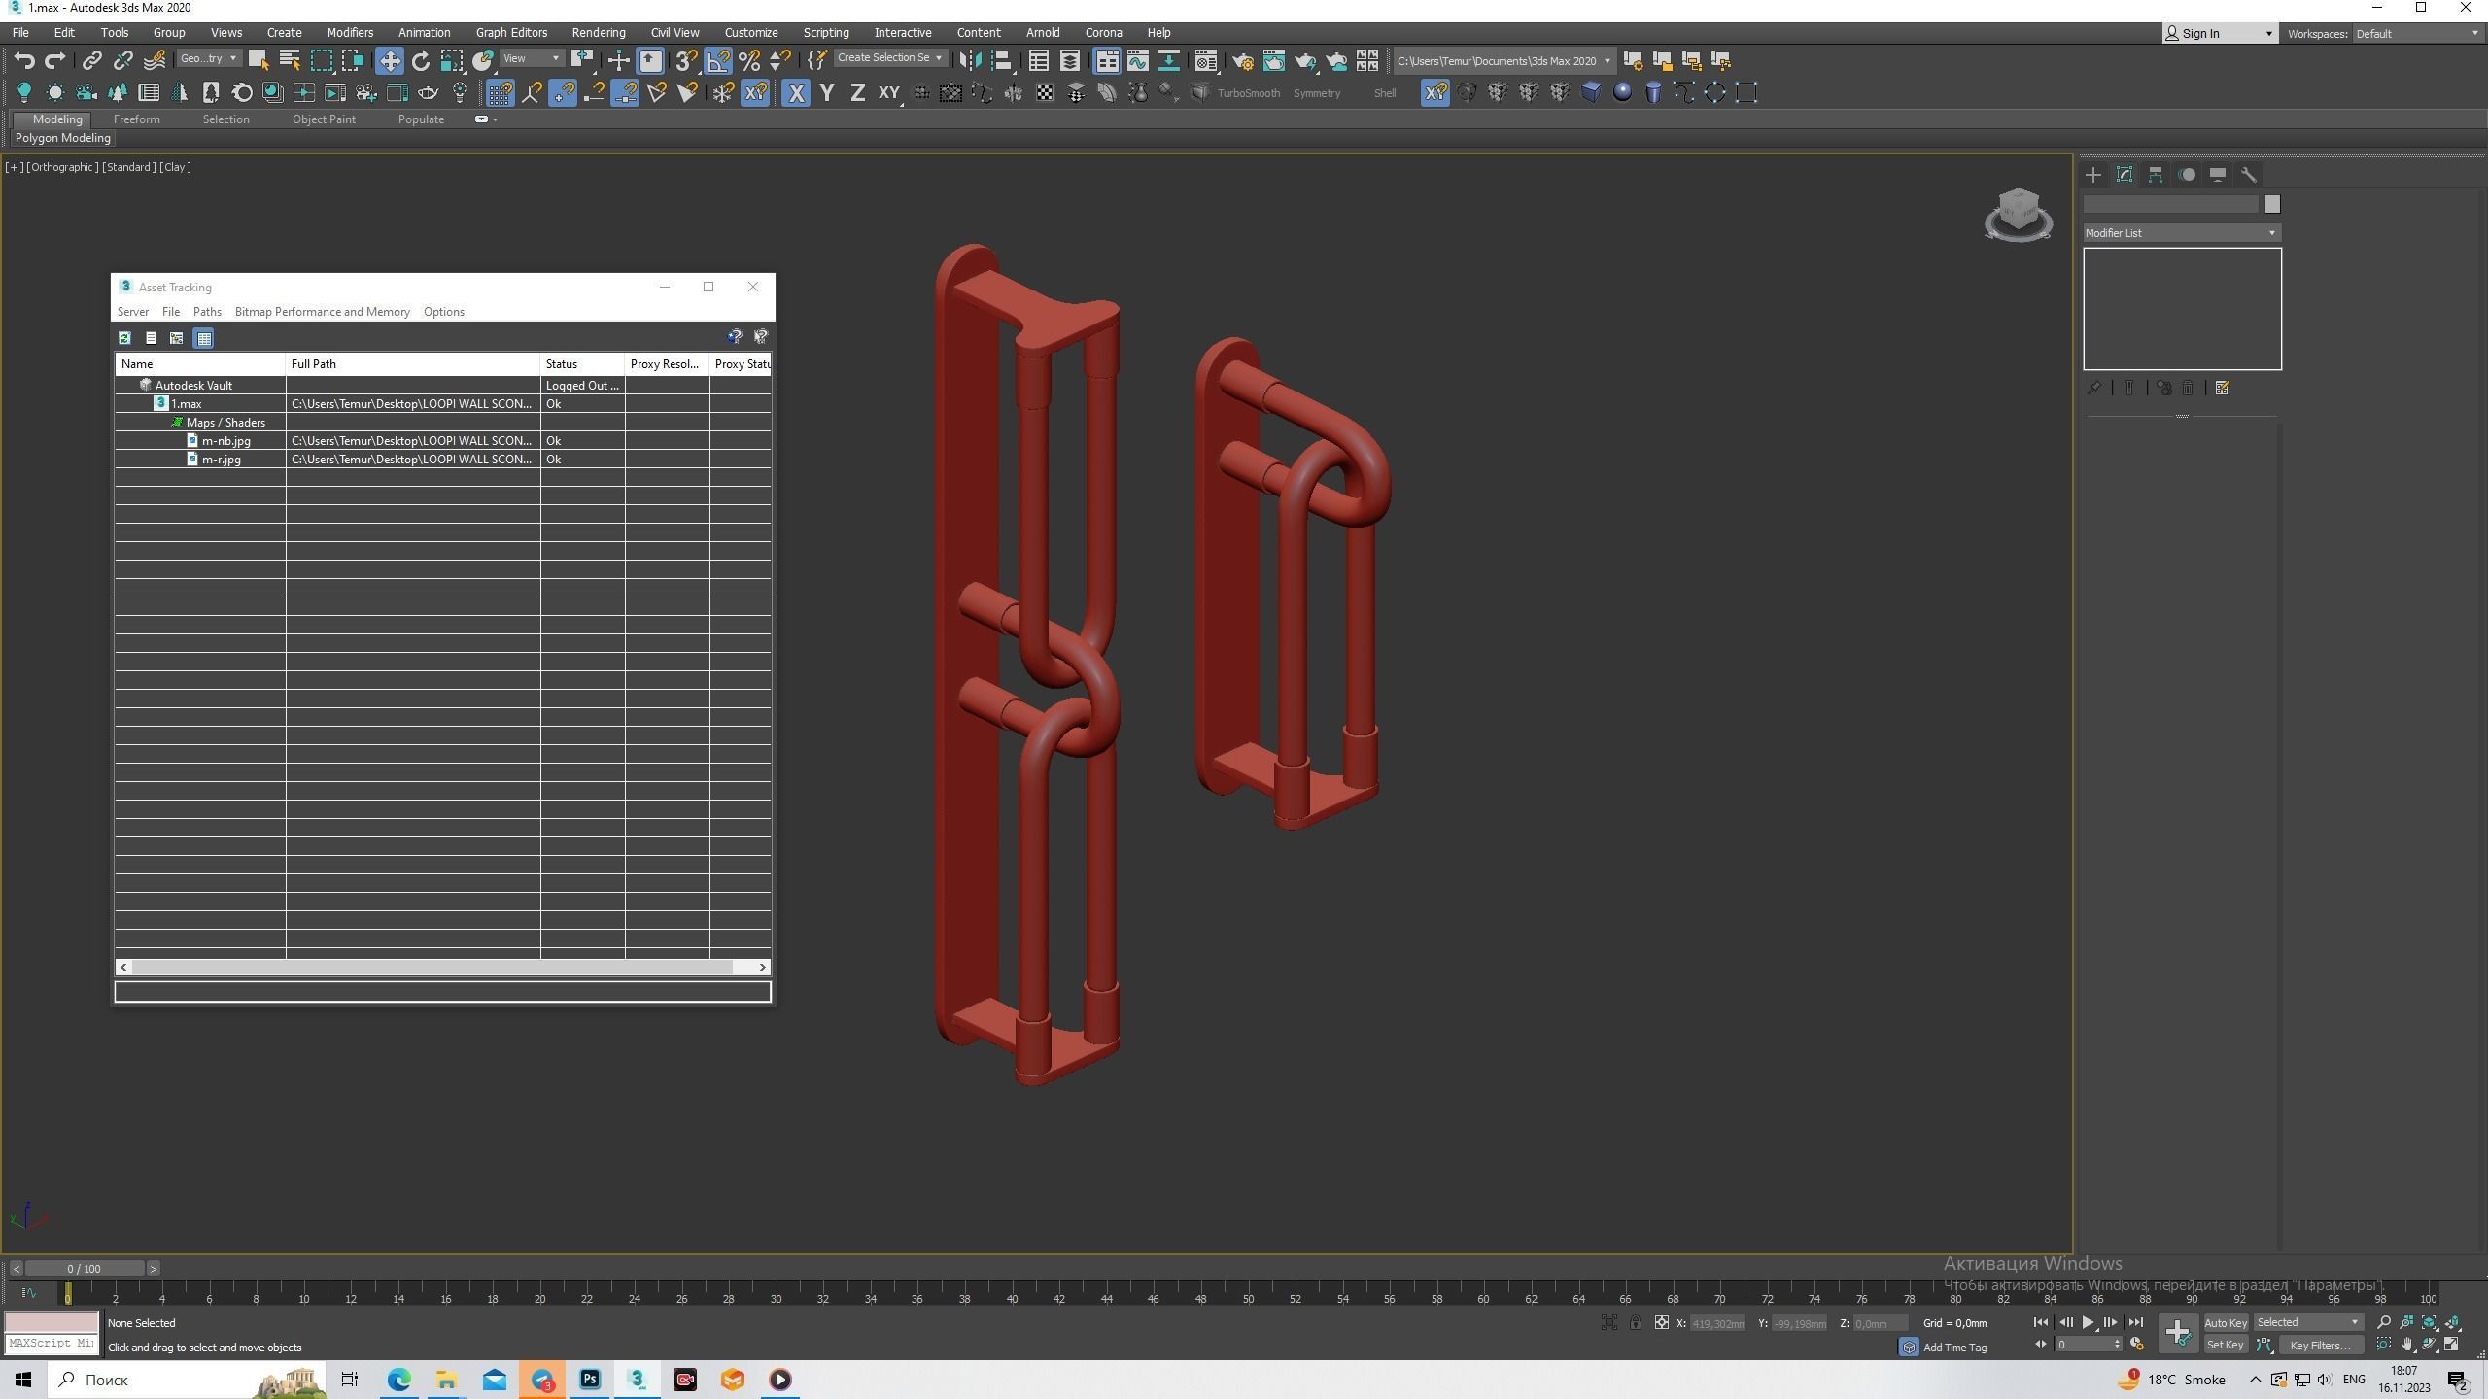Select the Select and Rotate tool
This screenshot has width=2488, height=1399.
421,61
